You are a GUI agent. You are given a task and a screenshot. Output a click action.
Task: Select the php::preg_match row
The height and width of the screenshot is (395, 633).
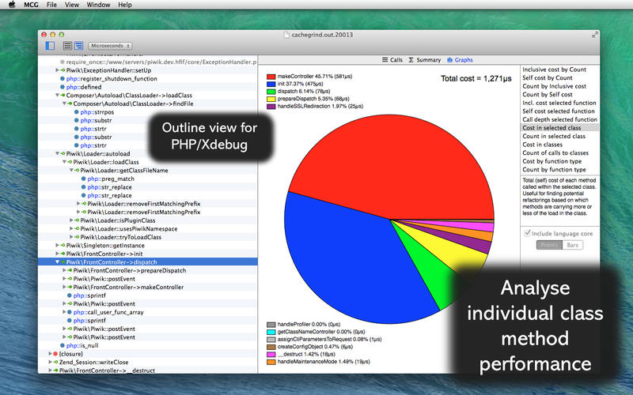tap(148, 179)
